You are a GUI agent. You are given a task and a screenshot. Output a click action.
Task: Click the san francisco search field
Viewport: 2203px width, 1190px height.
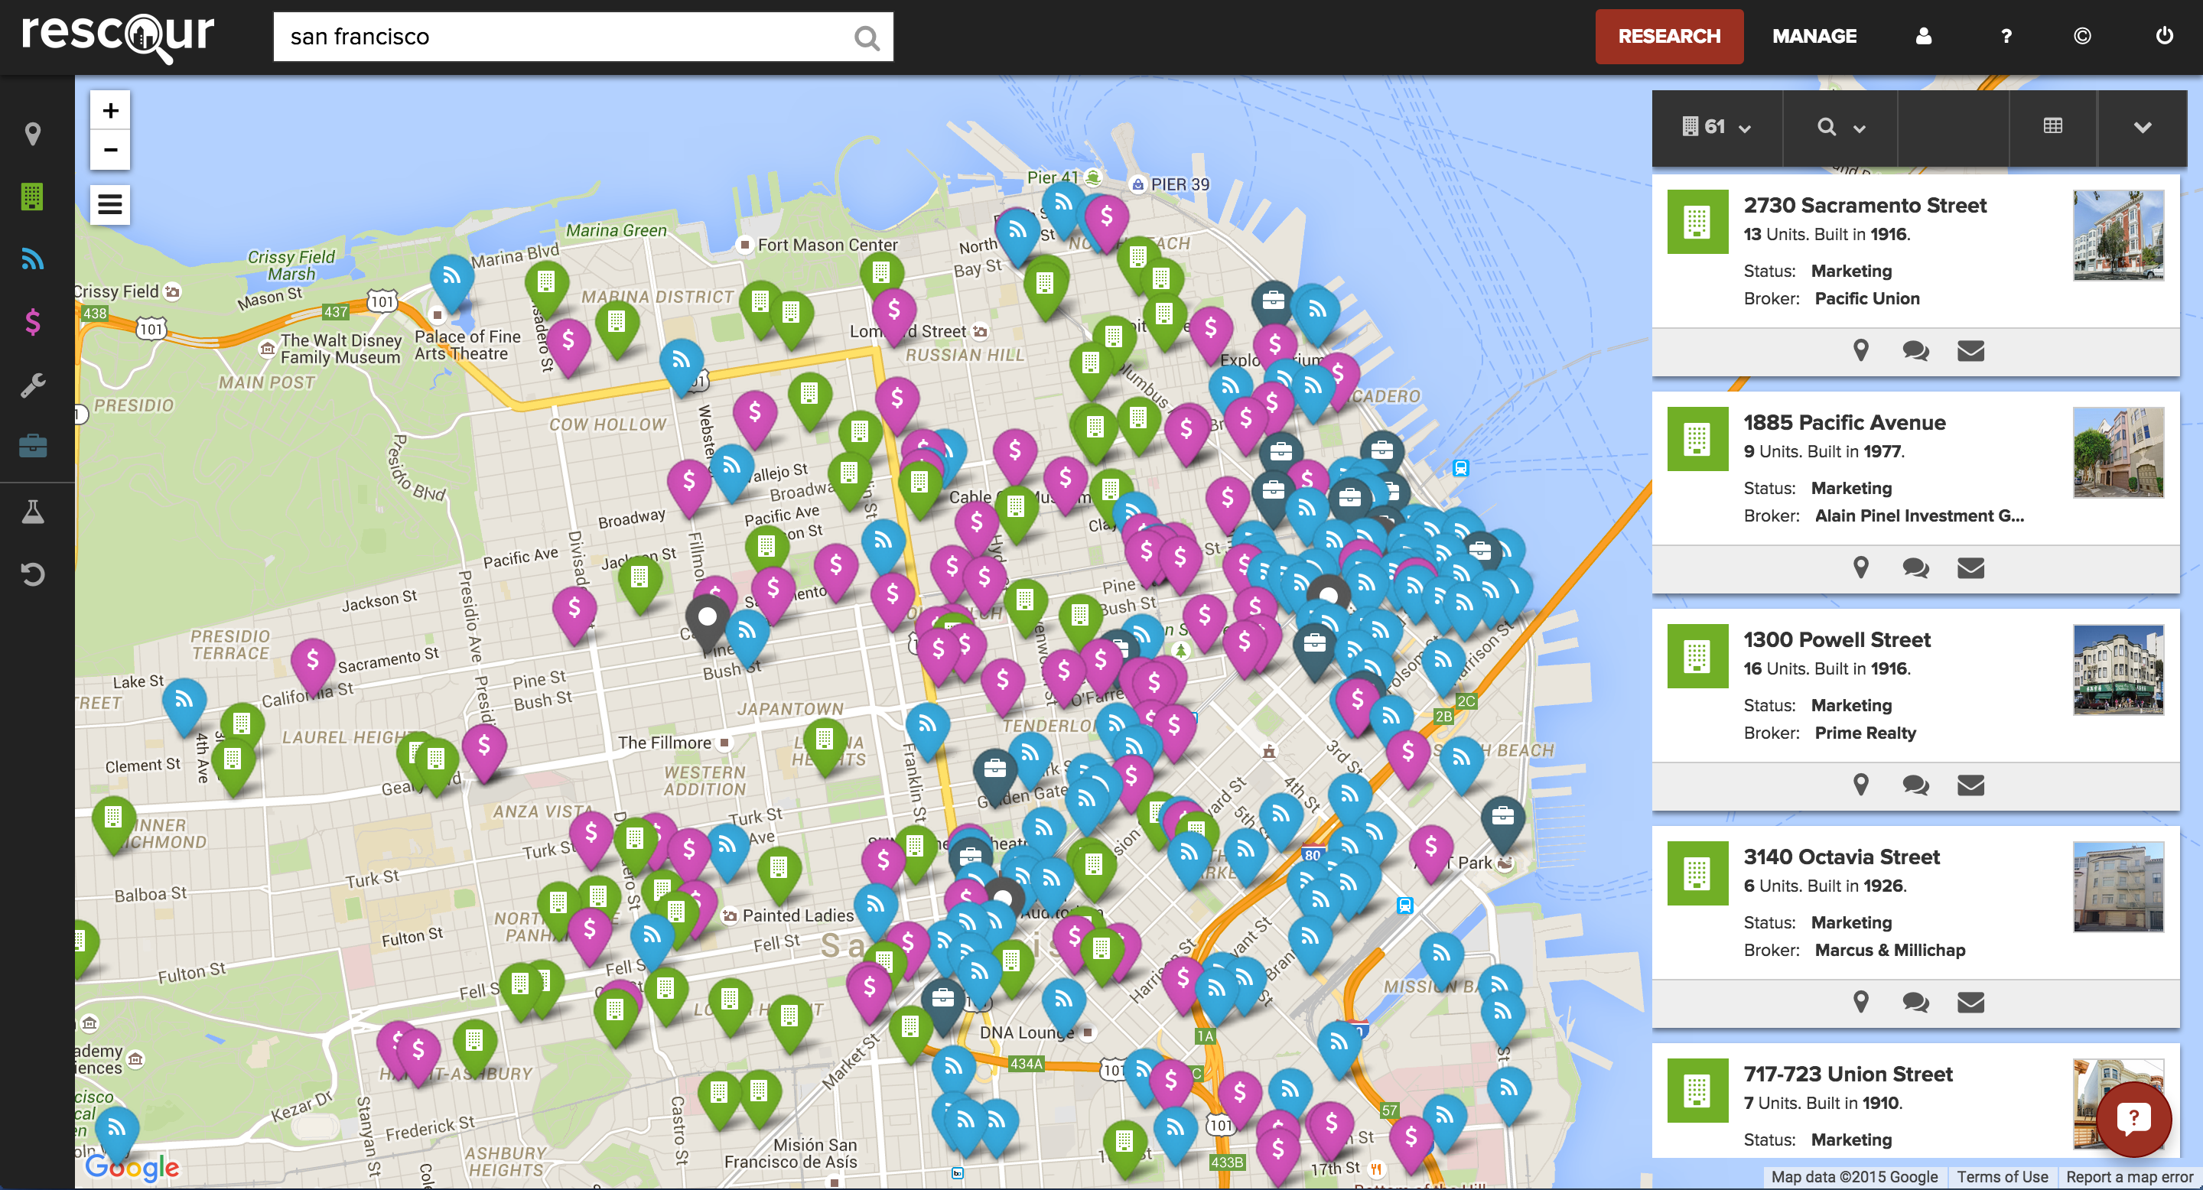click(x=565, y=37)
